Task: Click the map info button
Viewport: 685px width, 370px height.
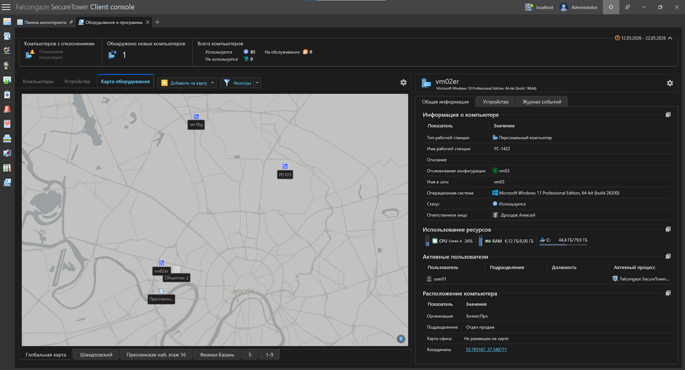Action: click(401, 339)
